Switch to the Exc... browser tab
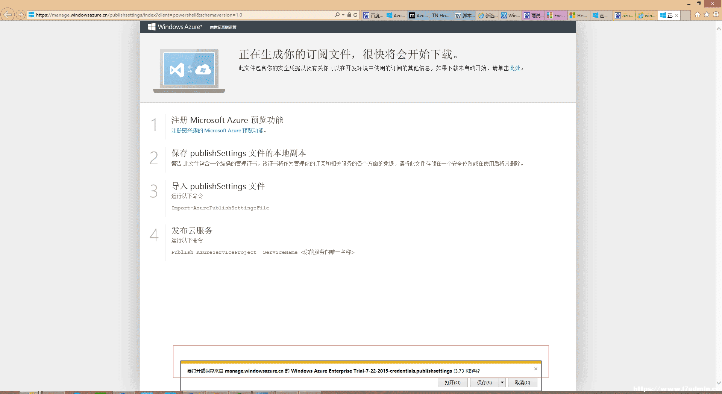 tap(556, 15)
